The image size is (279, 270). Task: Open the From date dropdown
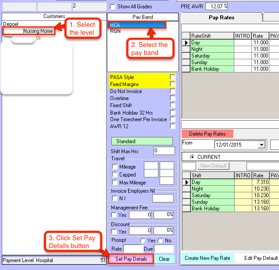262,144
